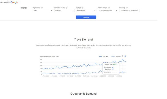Viewport: 167px width, 99px height.
Task: Click the Geographic Demand heading
Action: pyautogui.click(x=83, y=94)
